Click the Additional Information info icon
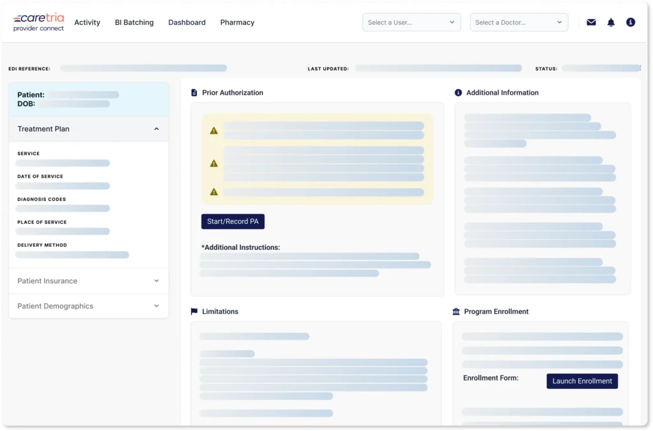Viewport: 653px width, 431px height. click(x=458, y=93)
